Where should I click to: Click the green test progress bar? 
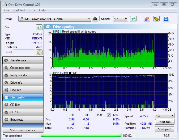[81, 136]
